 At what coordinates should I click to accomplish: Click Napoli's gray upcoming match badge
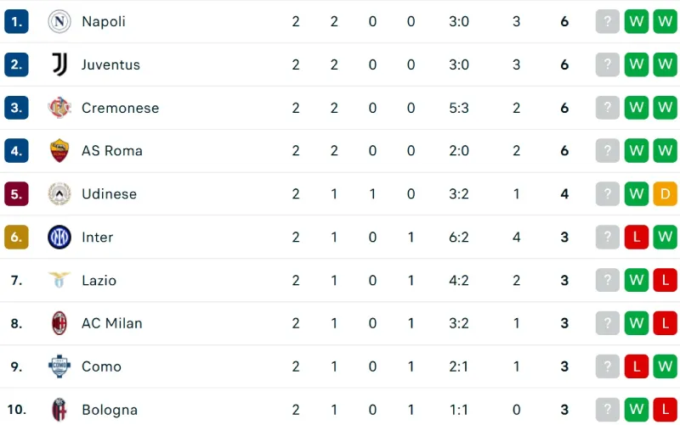(607, 21)
